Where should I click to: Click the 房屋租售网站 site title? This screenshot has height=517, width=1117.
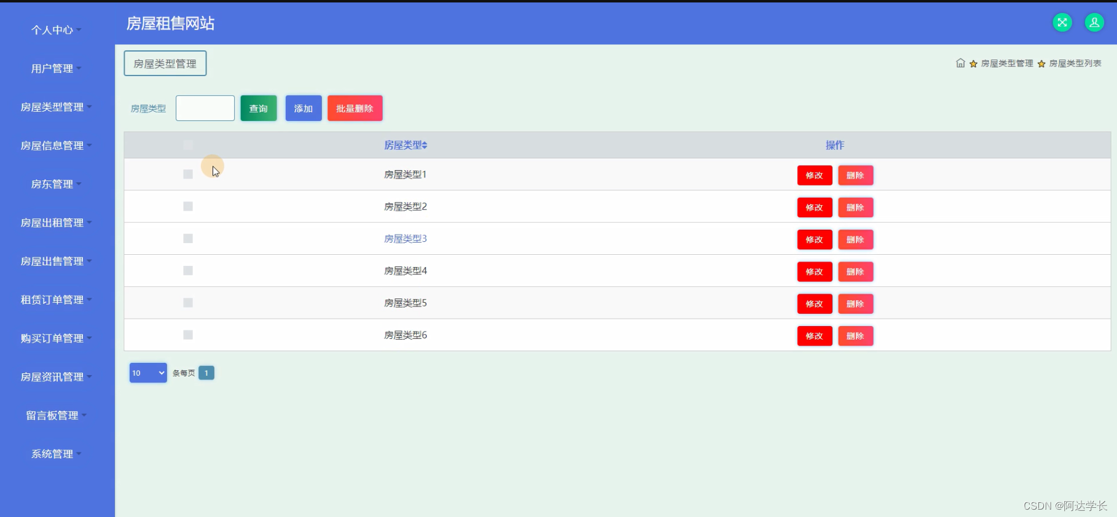(x=170, y=23)
